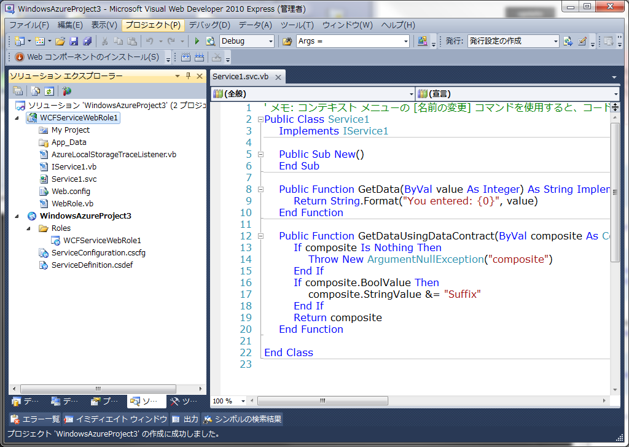Click the New Project toolbar icon

[19, 41]
